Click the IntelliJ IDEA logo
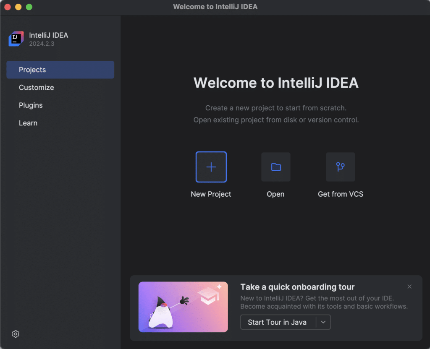 point(16,39)
